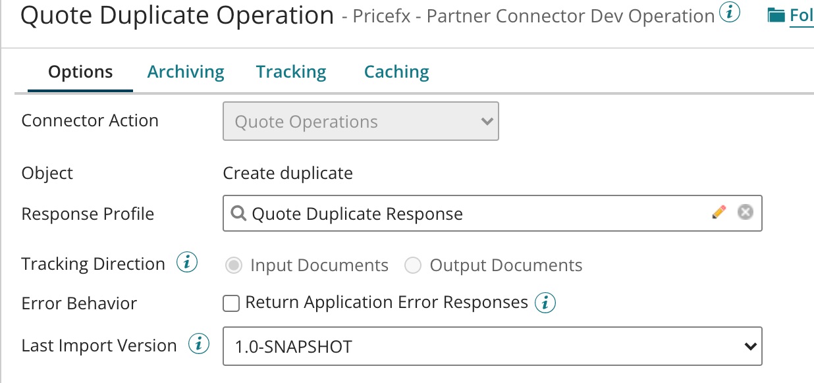Choose the Output Documents radio button
814x383 pixels.
point(413,266)
